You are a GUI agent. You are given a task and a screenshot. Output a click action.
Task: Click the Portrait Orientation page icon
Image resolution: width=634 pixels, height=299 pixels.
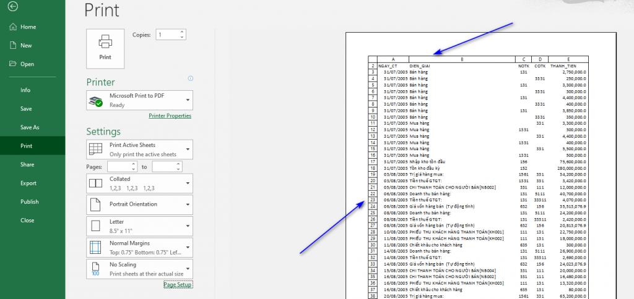click(95, 204)
